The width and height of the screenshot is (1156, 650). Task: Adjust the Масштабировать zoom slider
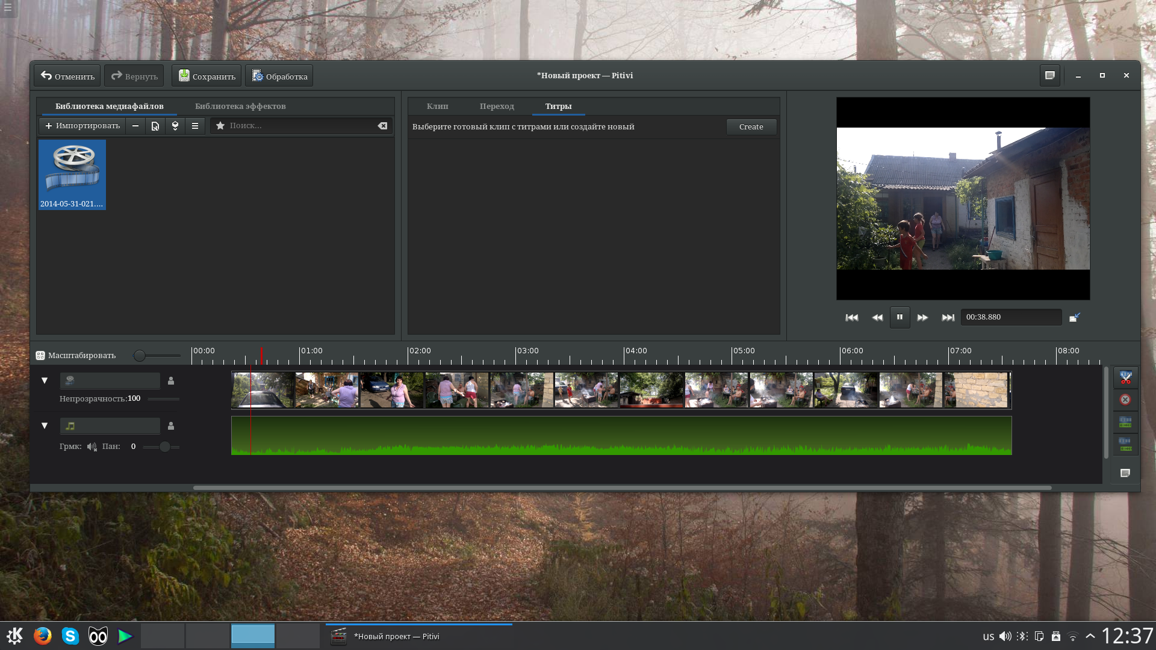tap(140, 356)
